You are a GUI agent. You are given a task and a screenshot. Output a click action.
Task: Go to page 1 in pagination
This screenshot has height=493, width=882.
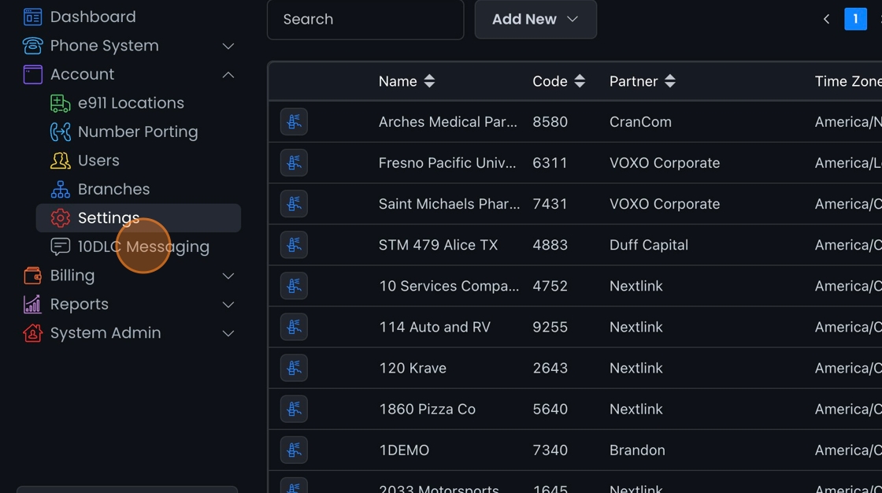click(855, 19)
